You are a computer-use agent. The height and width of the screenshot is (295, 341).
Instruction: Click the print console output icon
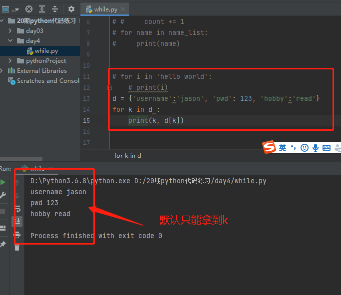click(x=17, y=235)
